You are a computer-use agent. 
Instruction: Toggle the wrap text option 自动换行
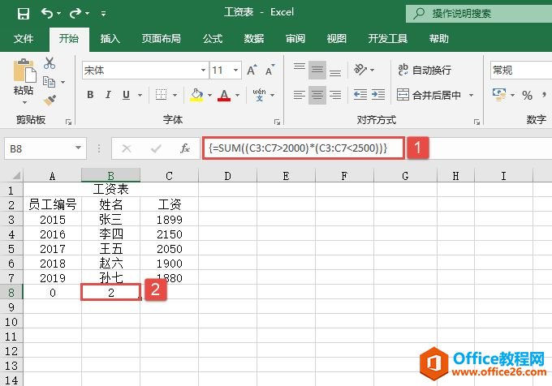423,71
